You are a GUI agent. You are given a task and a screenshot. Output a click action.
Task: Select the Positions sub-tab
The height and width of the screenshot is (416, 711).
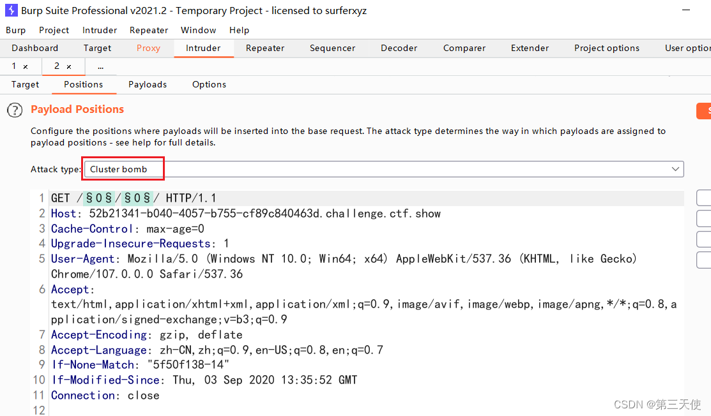coord(84,85)
